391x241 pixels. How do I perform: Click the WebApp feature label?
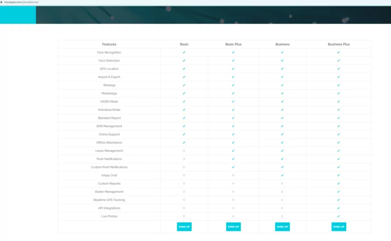(x=109, y=85)
